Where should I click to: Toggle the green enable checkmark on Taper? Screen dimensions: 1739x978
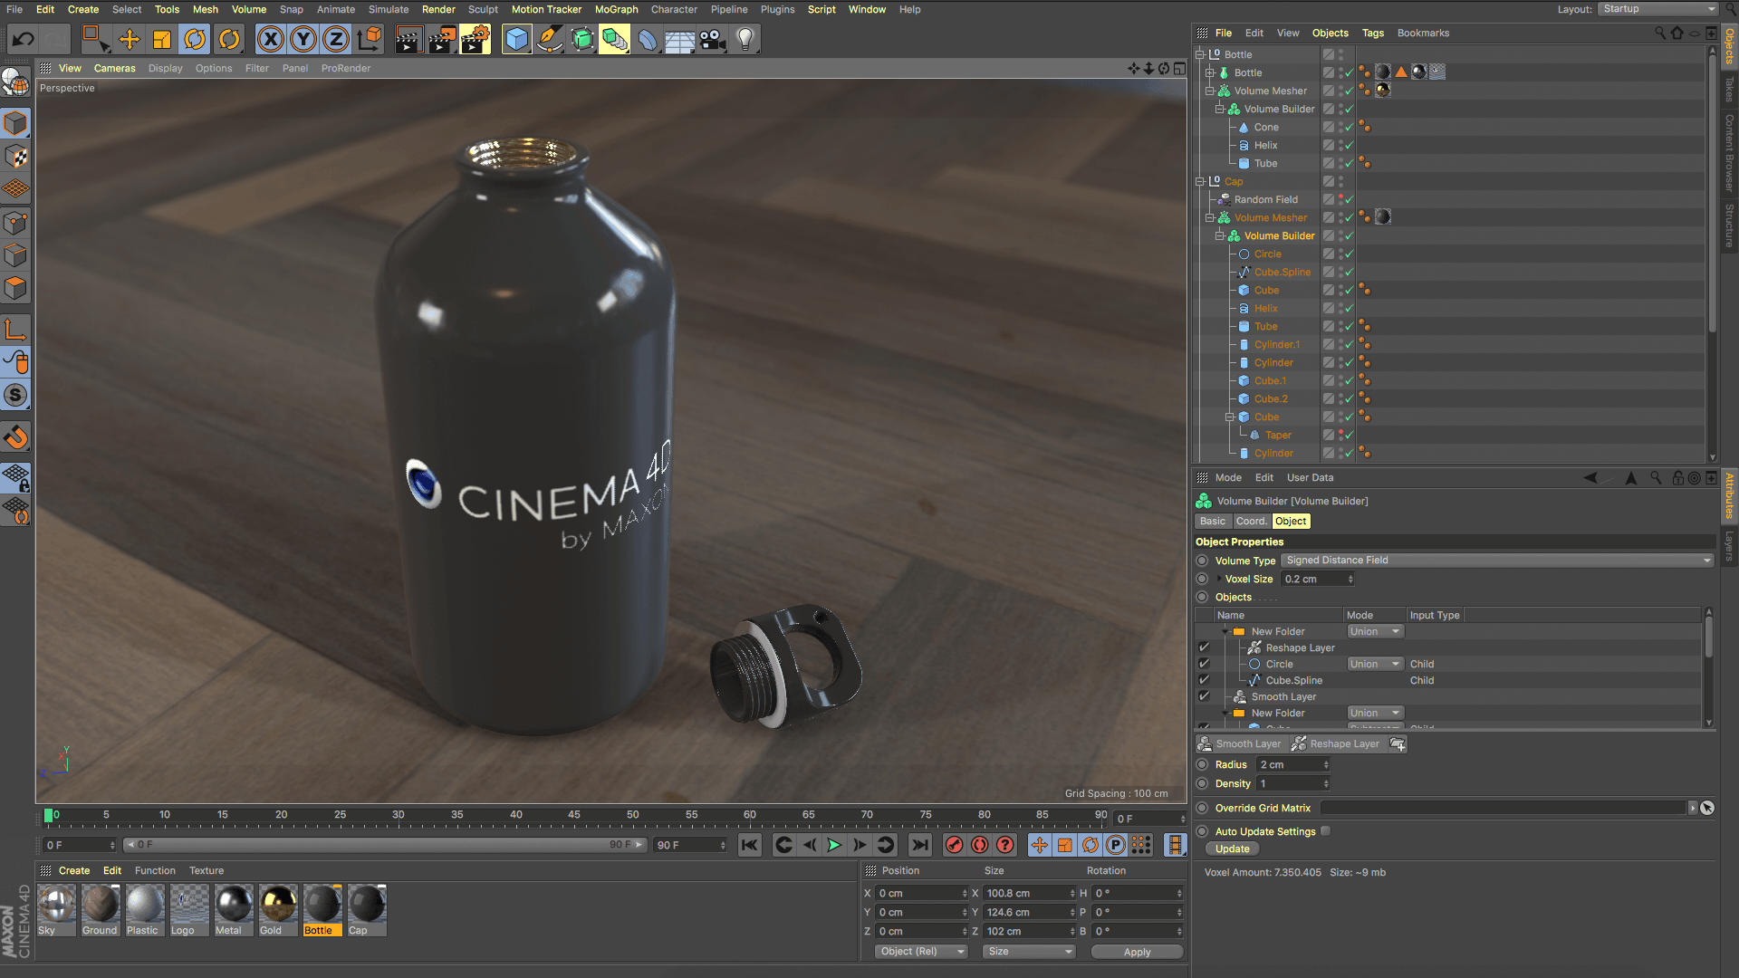tap(1349, 435)
